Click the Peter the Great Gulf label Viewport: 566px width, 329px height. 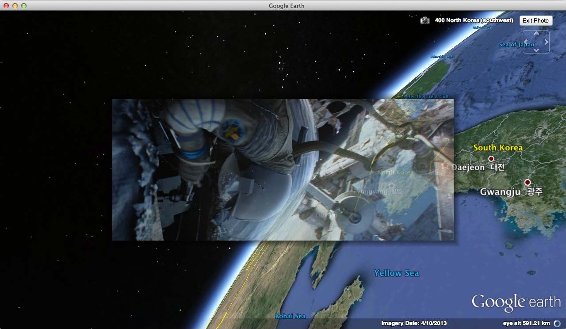pyautogui.click(x=426, y=96)
